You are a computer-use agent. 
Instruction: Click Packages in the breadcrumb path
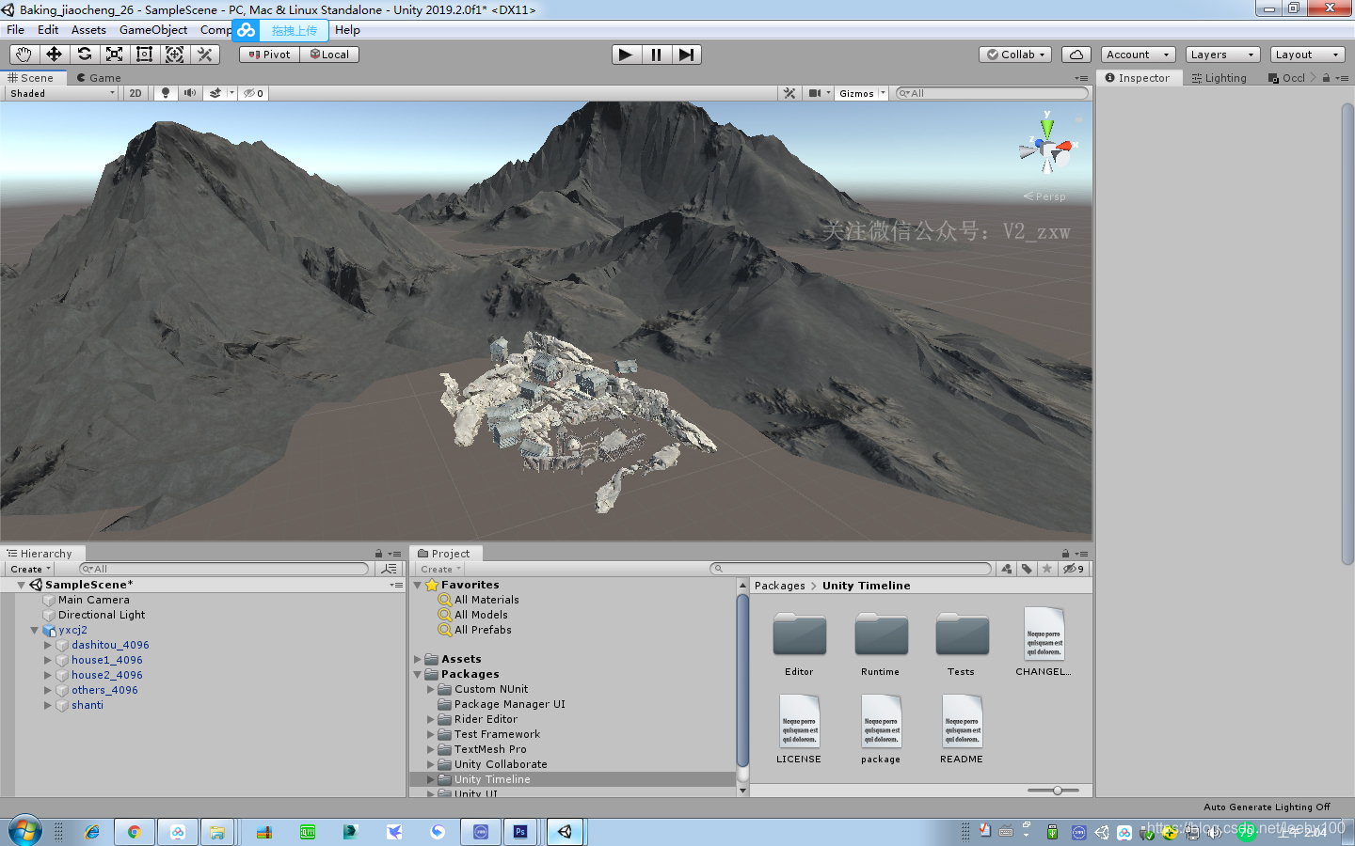(780, 586)
